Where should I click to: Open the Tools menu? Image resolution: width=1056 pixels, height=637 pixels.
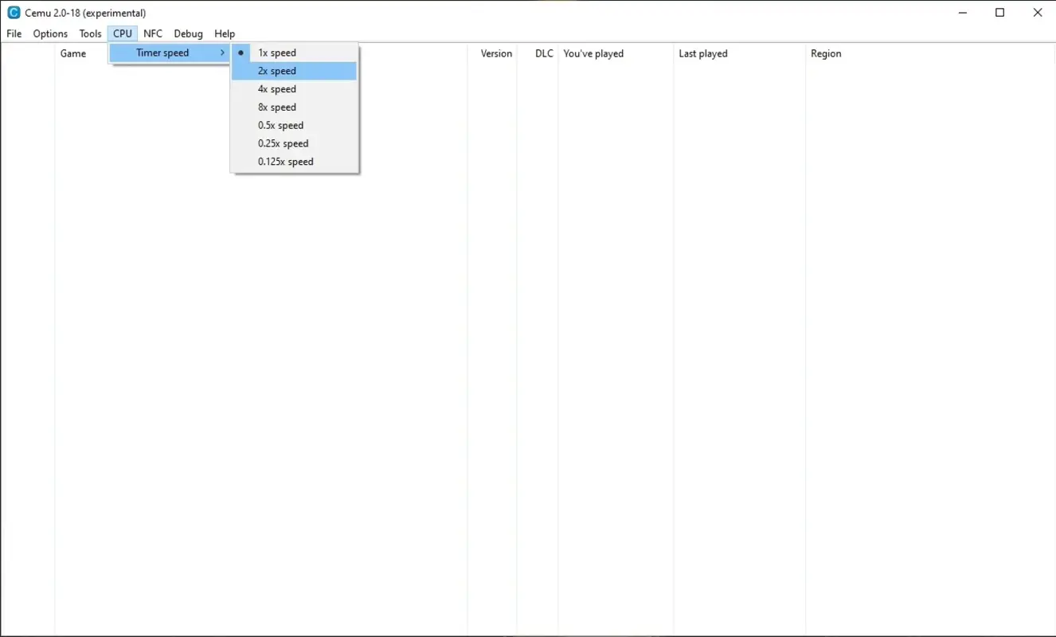pos(89,33)
